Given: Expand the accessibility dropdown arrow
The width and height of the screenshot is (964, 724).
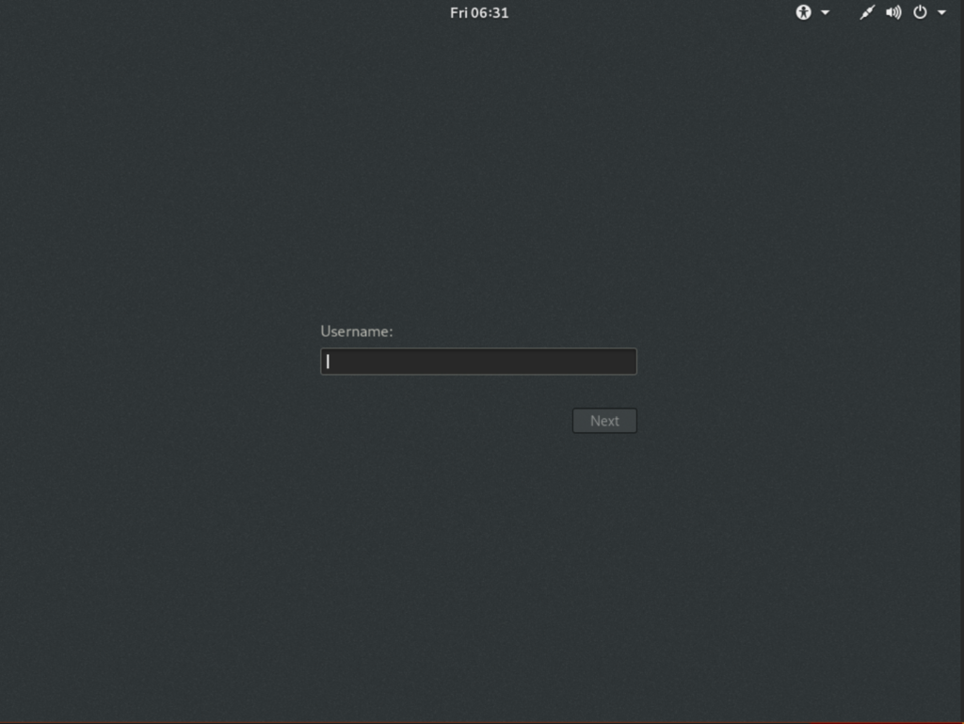Looking at the screenshot, I should (825, 13).
